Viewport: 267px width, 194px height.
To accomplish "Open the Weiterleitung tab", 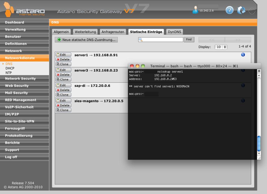I will pos(85,32).
